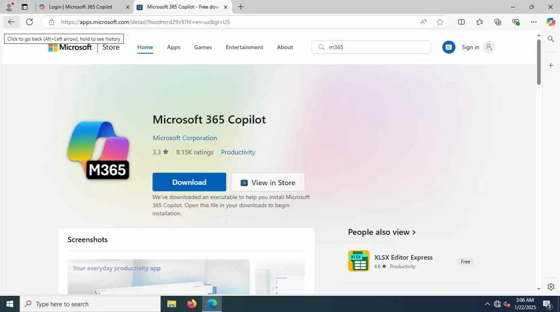Open the Windows Start menu
The width and height of the screenshot is (560, 312).
tap(10, 304)
